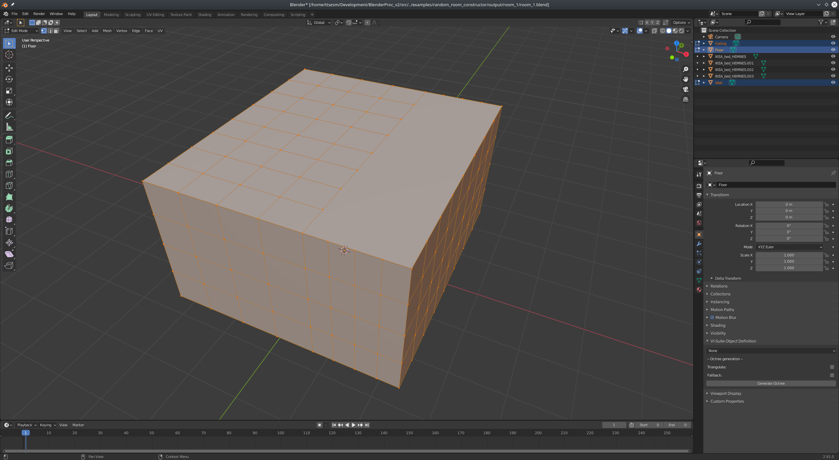Switch to Material properties tab
This screenshot has height=460, width=839.
click(699, 290)
